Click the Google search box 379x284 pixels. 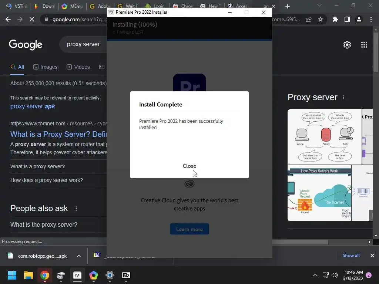point(83,44)
